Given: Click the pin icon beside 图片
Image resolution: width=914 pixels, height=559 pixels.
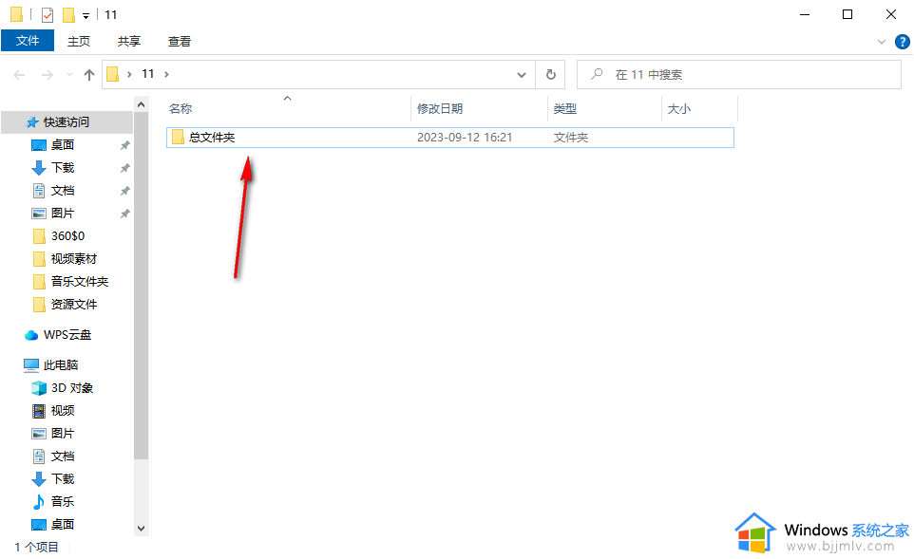Looking at the screenshot, I should [124, 214].
